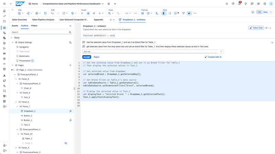Collapse Panel_22 in outline
275x154 pixels.
(x=19, y=134)
